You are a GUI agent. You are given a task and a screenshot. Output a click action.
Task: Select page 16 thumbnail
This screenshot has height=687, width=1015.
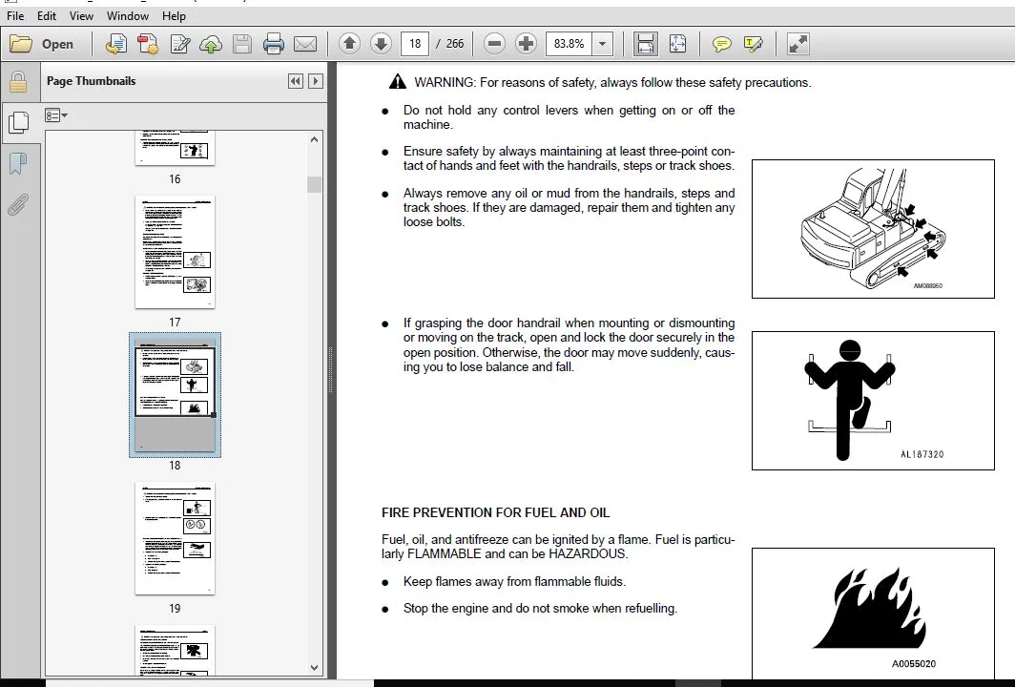[175, 148]
